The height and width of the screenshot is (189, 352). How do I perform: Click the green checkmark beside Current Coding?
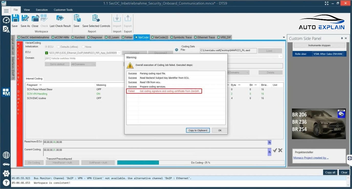coord(275,150)
